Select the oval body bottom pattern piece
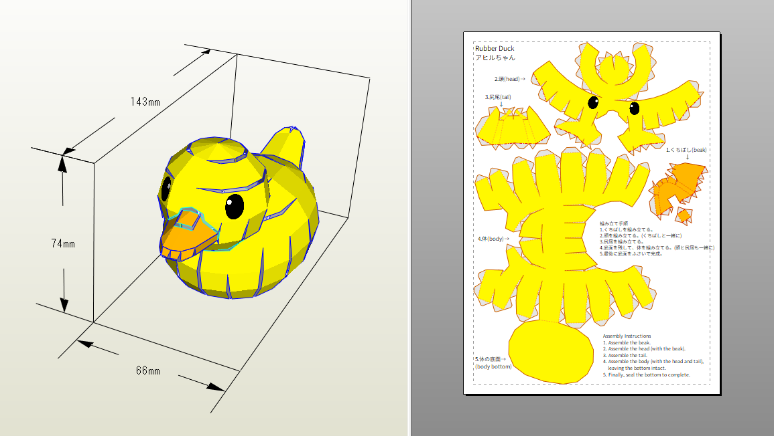 point(551,352)
